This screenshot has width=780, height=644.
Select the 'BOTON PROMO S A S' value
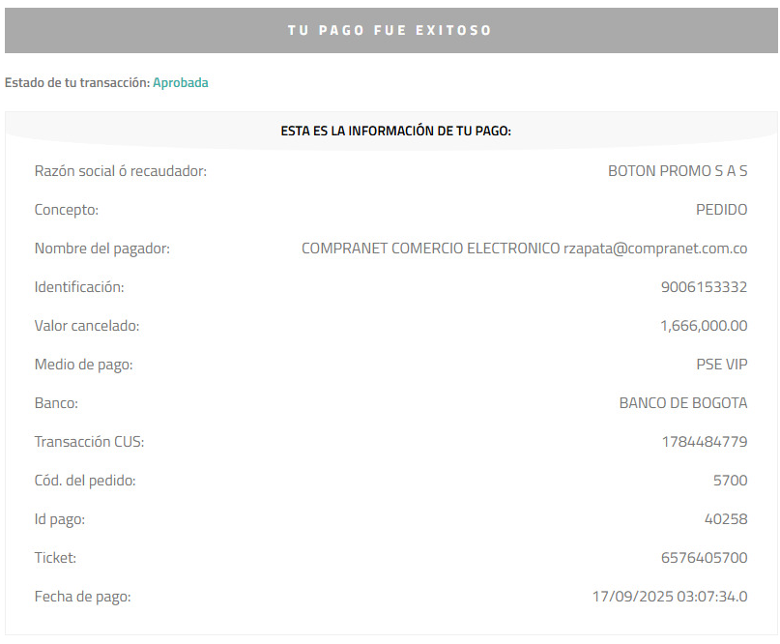pyautogui.click(x=678, y=171)
